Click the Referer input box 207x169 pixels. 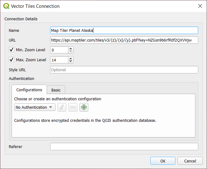tap(124, 147)
